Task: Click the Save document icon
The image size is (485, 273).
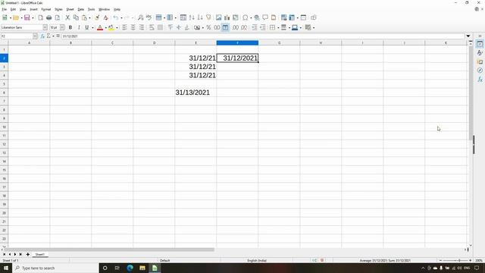Action: (27, 17)
